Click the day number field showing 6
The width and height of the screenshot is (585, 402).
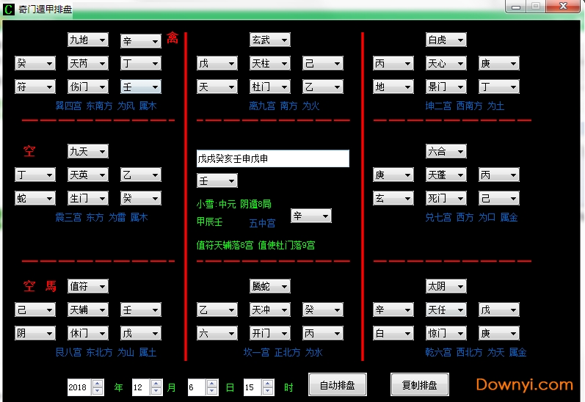pos(197,387)
